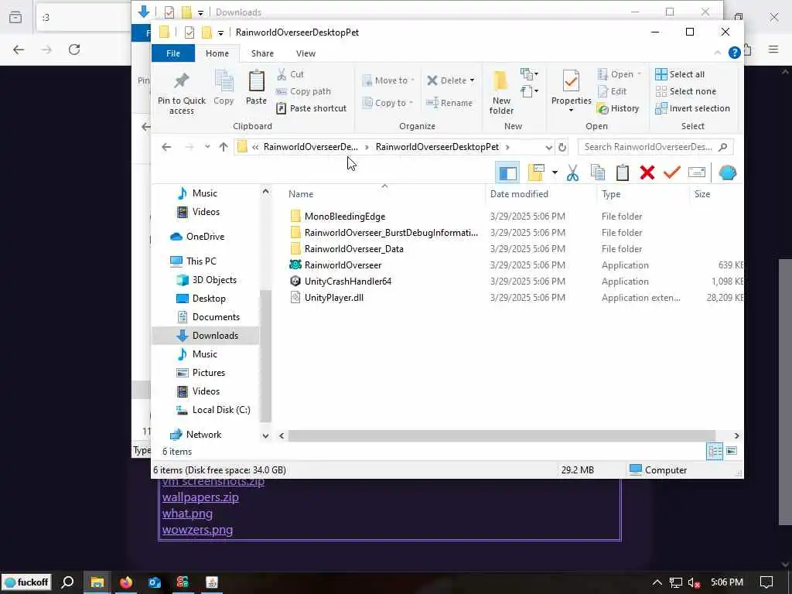Image resolution: width=792 pixels, height=594 pixels.
Task: Click Select all in ribbon
Action: click(x=679, y=74)
